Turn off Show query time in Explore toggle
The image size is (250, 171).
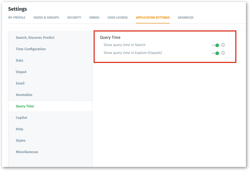[215, 53]
